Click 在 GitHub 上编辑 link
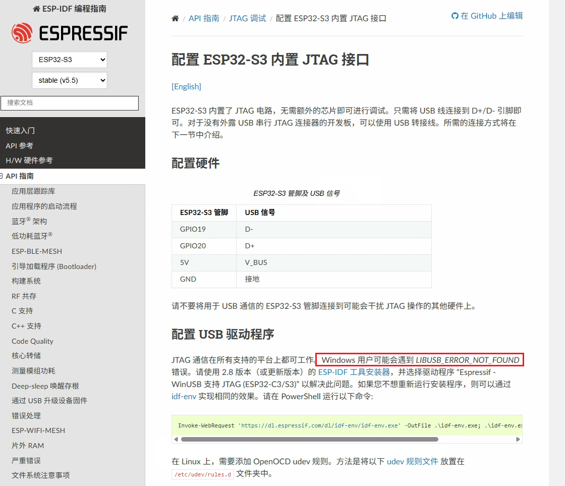565x486 pixels. pos(487,16)
